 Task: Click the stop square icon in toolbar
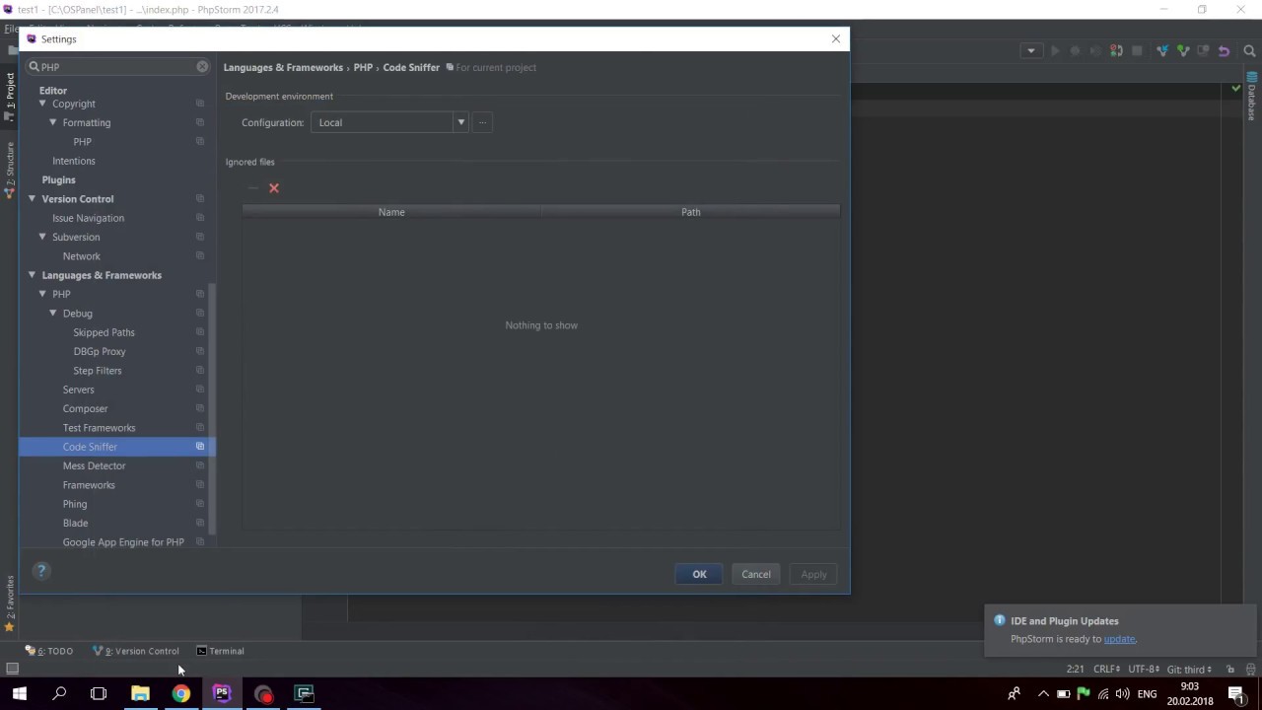[1137, 51]
